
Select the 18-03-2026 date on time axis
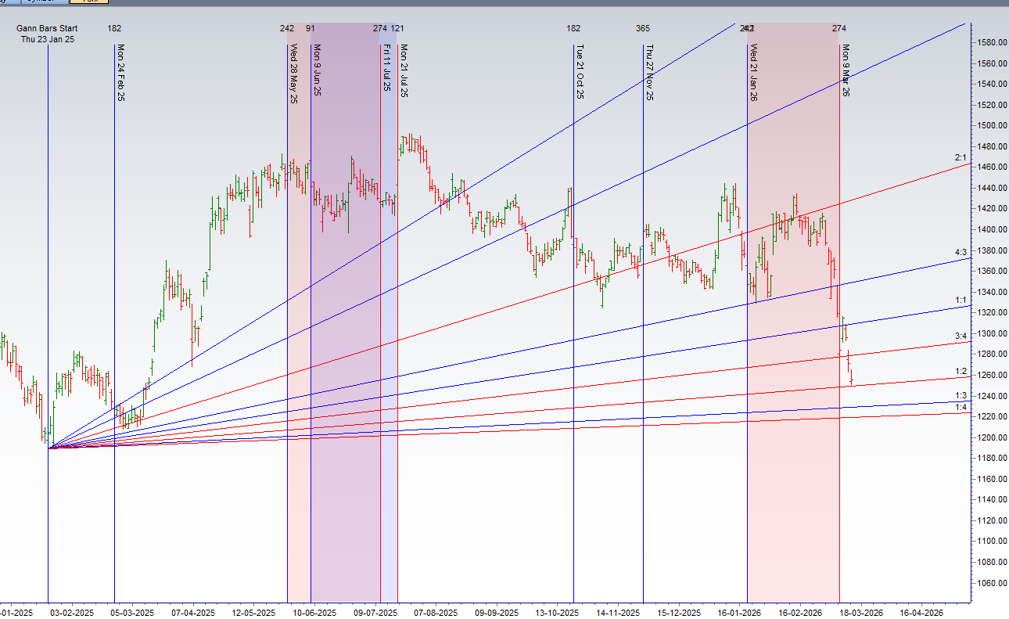862,613
